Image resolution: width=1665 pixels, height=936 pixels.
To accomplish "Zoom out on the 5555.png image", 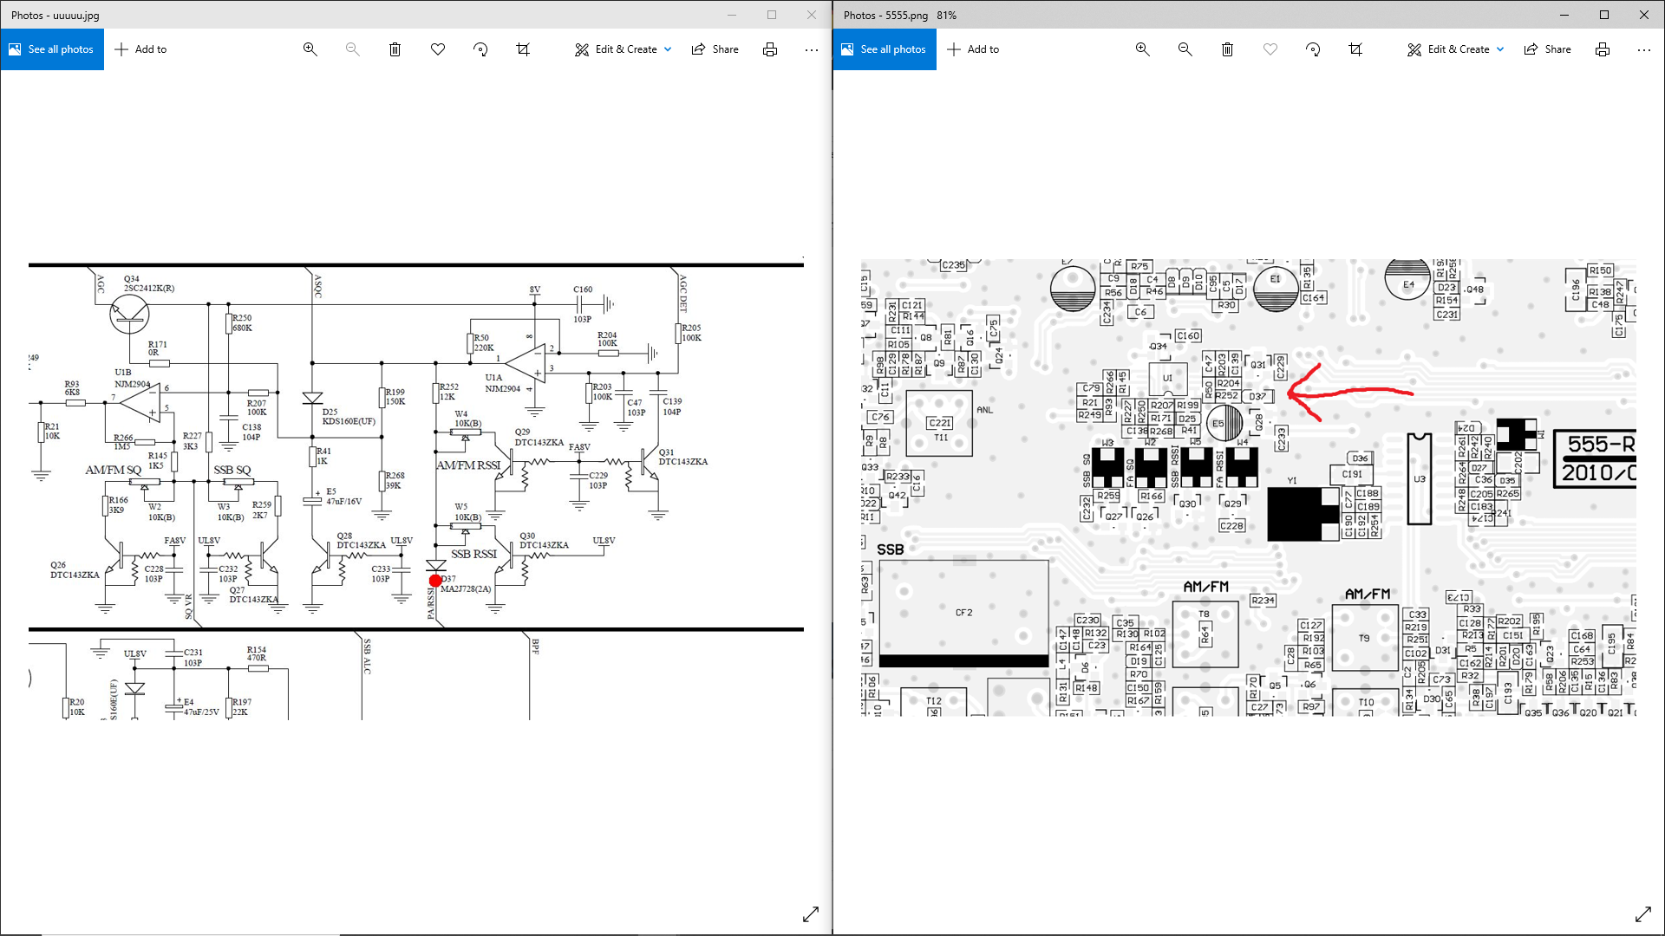I will pyautogui.click(x=1185, y=49).
